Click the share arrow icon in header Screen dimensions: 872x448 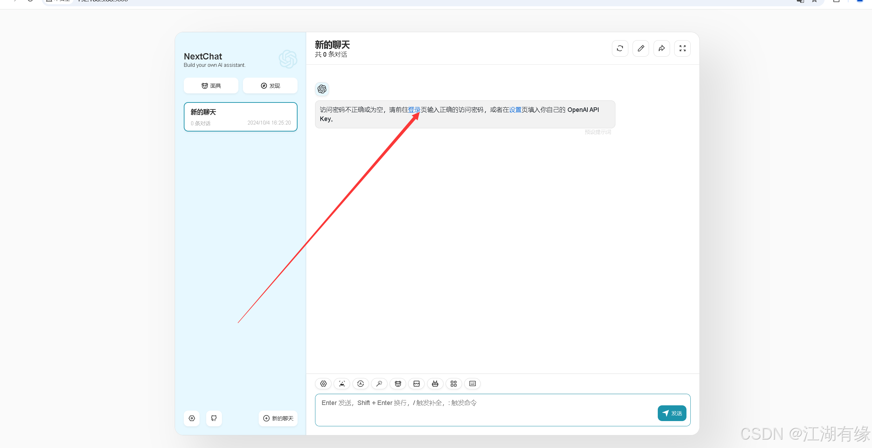[662, 48]
